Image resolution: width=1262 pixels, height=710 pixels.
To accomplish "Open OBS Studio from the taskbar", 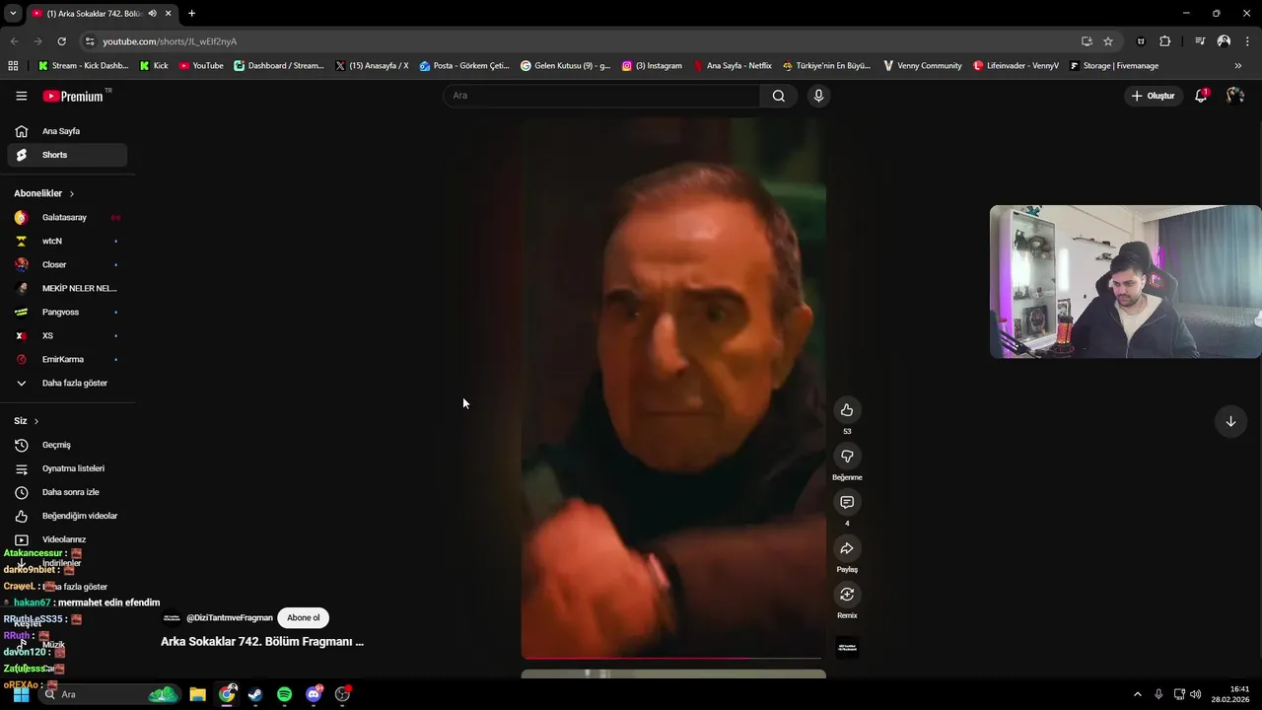I will [x=342, y=694].
